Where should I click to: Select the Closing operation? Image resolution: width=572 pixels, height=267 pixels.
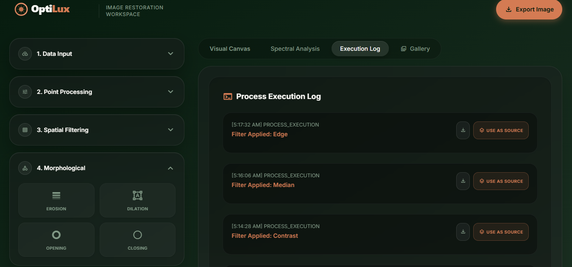point(137,239)
